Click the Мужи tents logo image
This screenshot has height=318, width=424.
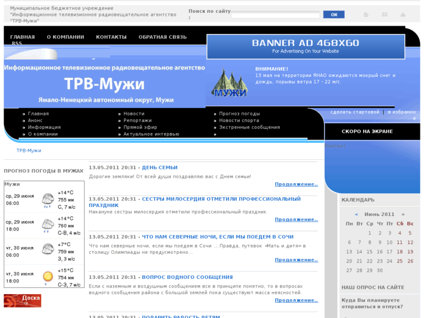click(x=230, y=83)
